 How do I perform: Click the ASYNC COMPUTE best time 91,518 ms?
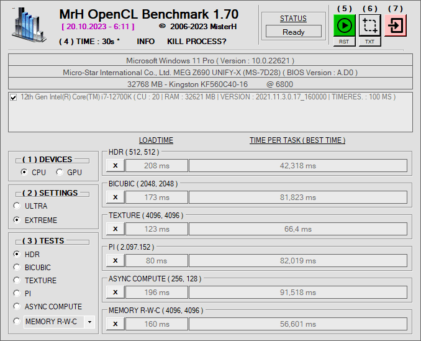point(298,293)
